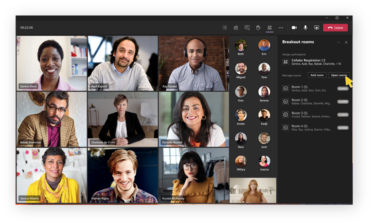Screen dimensions: 372x224
Task: Click the Breakout rooms toolbar icon
Action: 269,28
